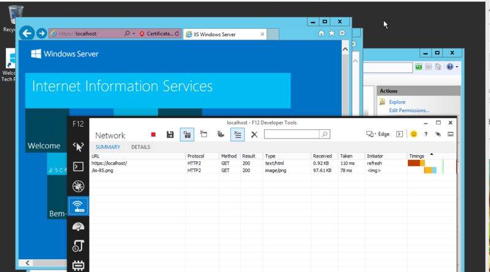The height and width of the screenshot is (272, 490).
Task: Clear network session with X icon
Action: (x=254, y=134)
